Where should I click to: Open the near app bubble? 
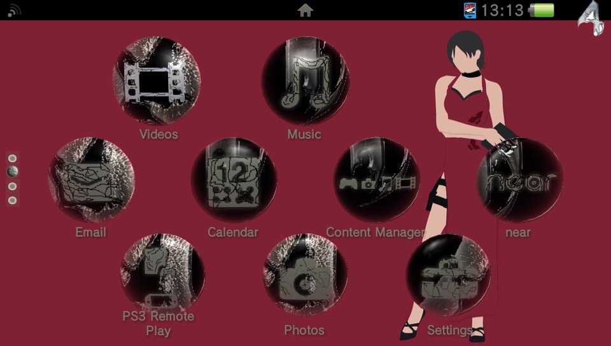(x=520, y=179)
